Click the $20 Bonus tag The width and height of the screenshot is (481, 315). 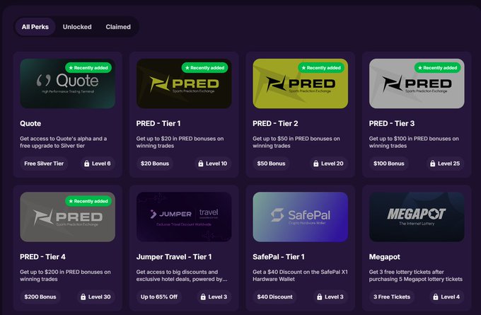pos(155,164)
